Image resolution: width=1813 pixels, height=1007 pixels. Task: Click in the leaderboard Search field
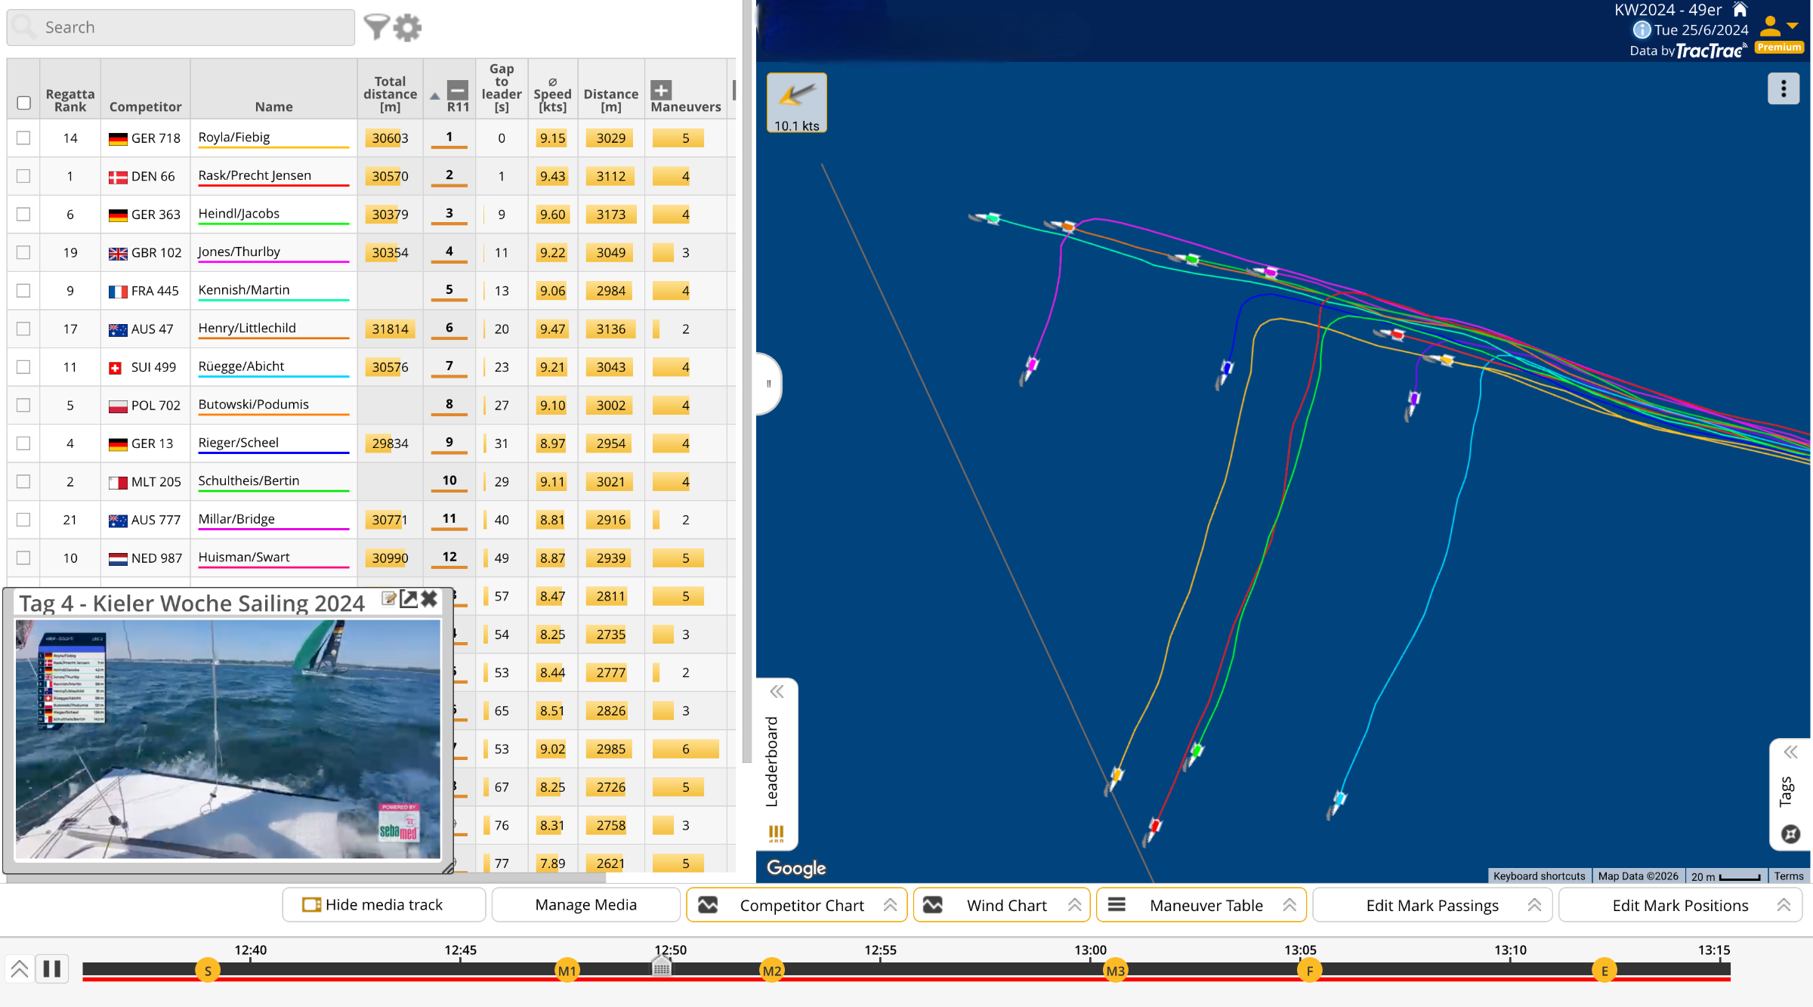pos(181,27)
